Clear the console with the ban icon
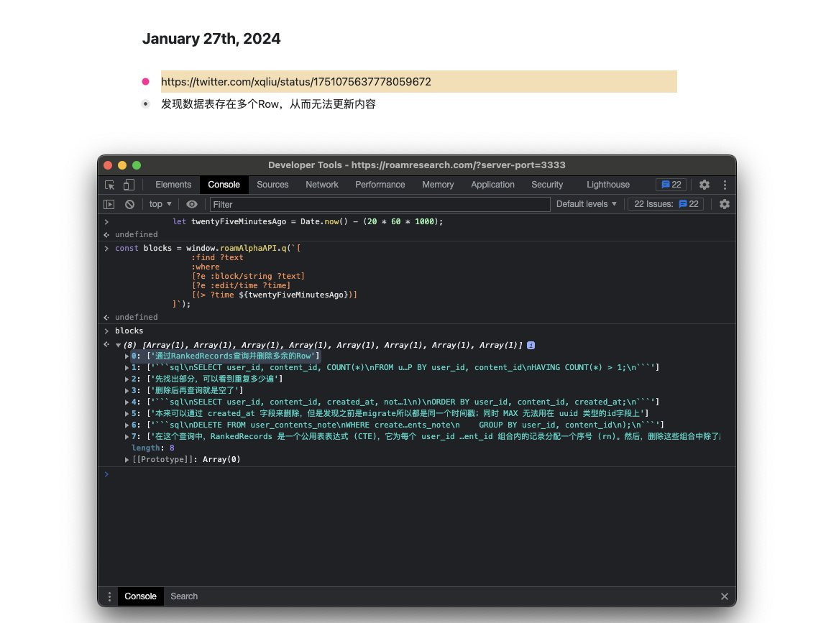 coord(129,204)
